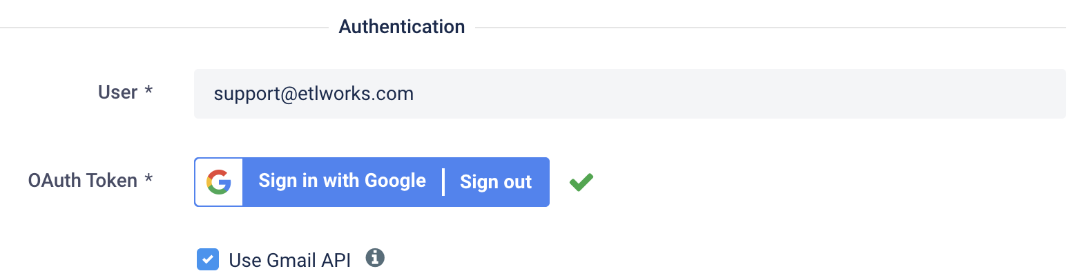This screenshot has height=280, width=1080.
Task: Click the white tile behind the Google logo
Action: click(x=219, y=182)
